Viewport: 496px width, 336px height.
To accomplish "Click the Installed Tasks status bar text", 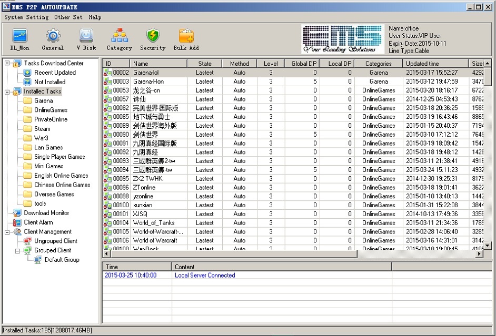I will (x=47, y=331).
